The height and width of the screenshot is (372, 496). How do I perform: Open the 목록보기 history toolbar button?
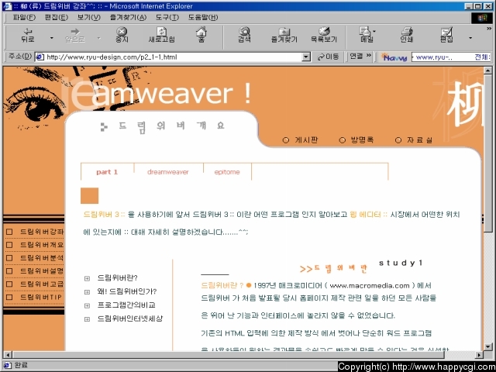point(324,36)
